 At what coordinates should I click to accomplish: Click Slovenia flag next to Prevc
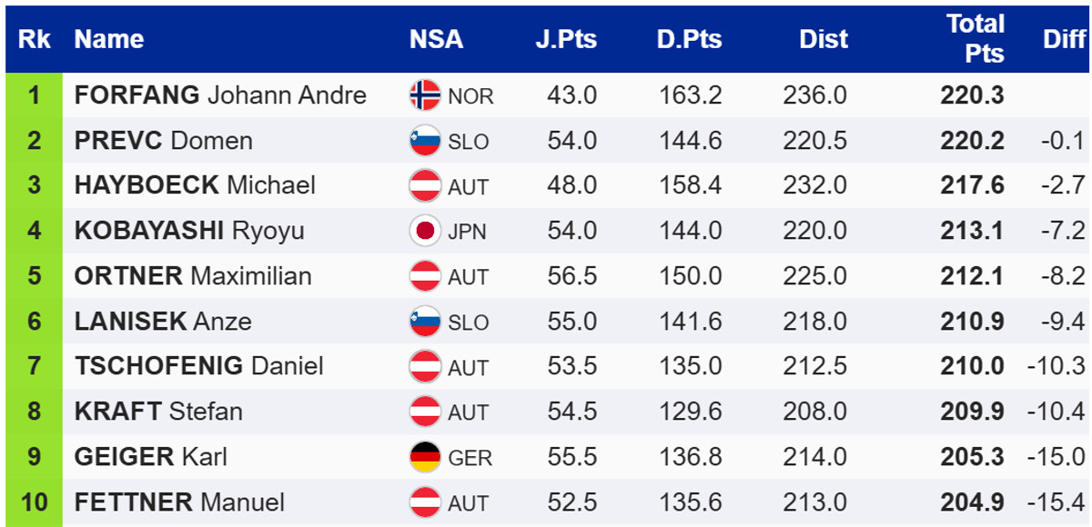tap(425, 141)
